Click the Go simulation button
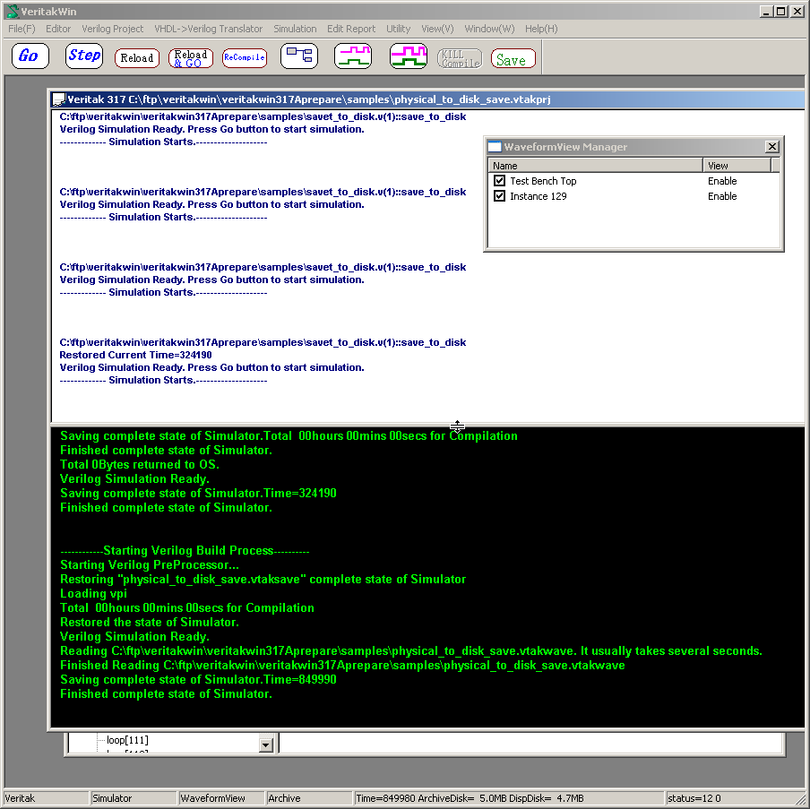 click(30, 56)
